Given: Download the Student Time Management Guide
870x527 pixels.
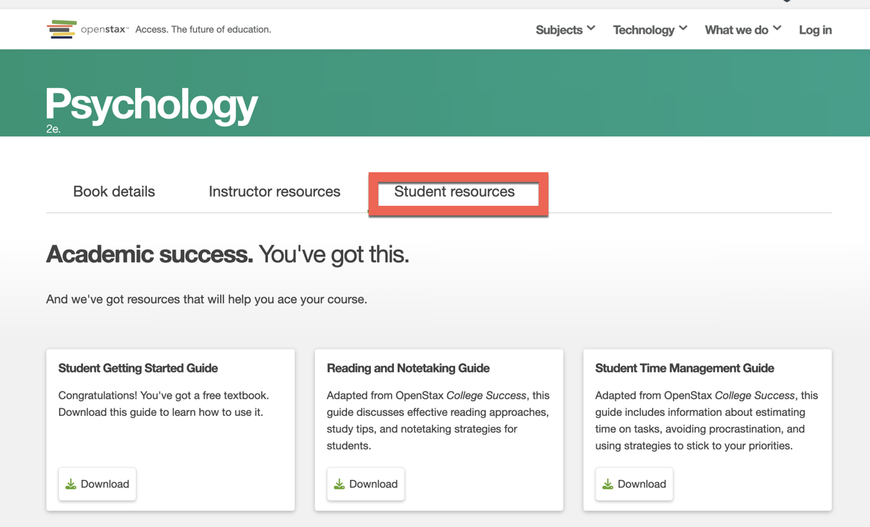Looking at the screenshot, I should pos(634,484).
